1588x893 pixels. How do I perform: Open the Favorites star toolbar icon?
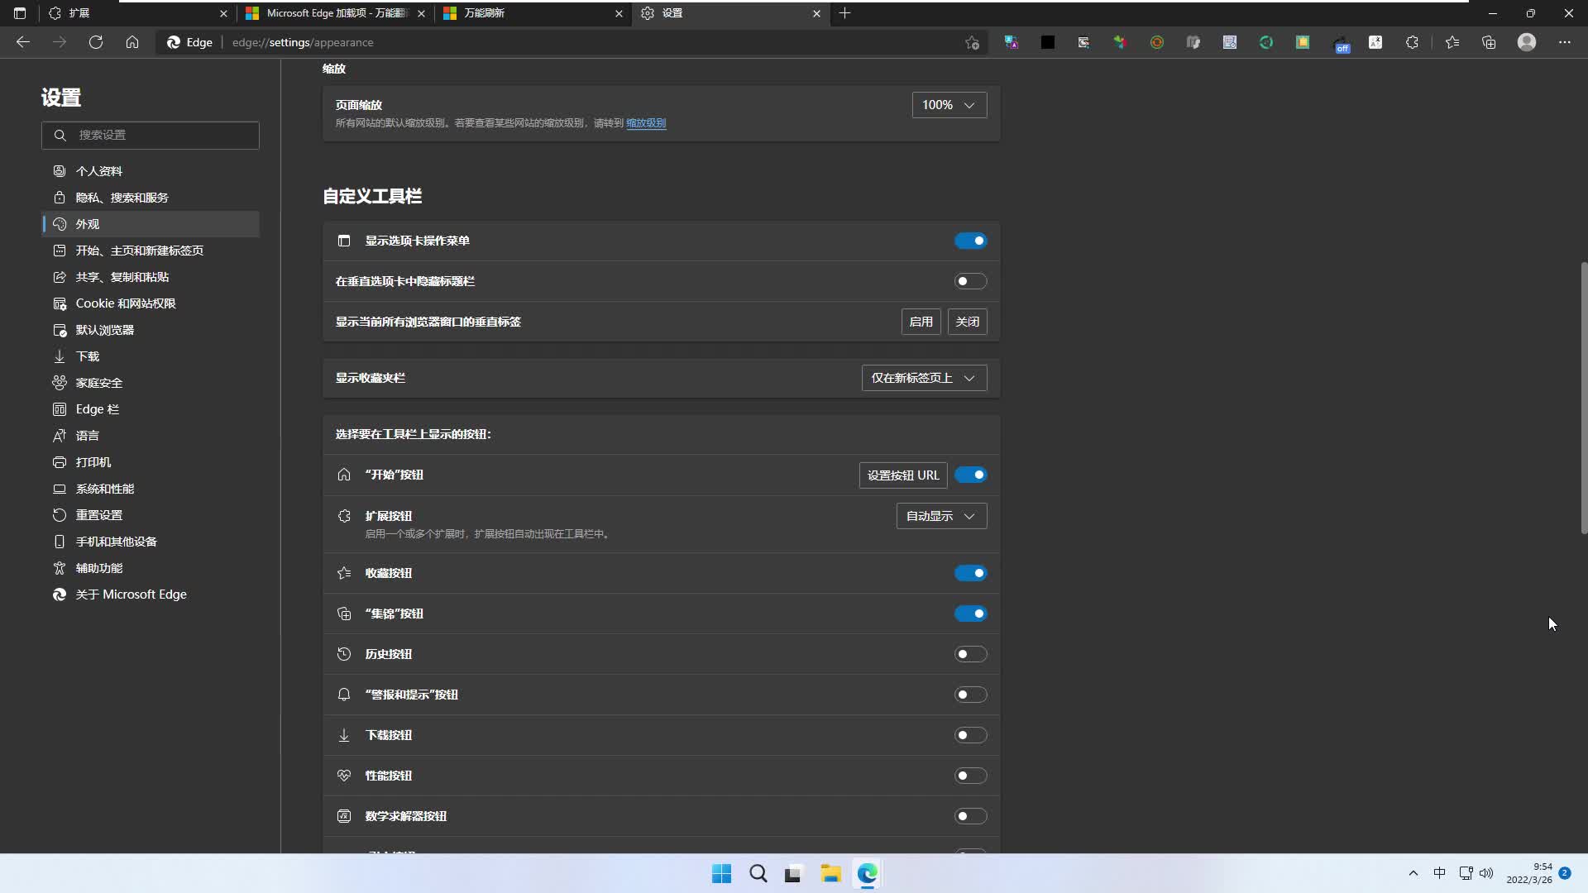tap(1452, 42)
